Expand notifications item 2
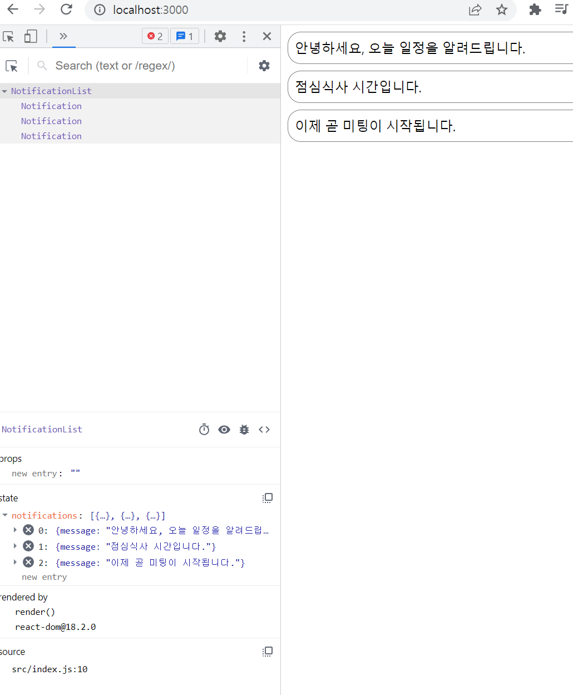This screenshot has height=695, width=573. (x=15, y=562)
